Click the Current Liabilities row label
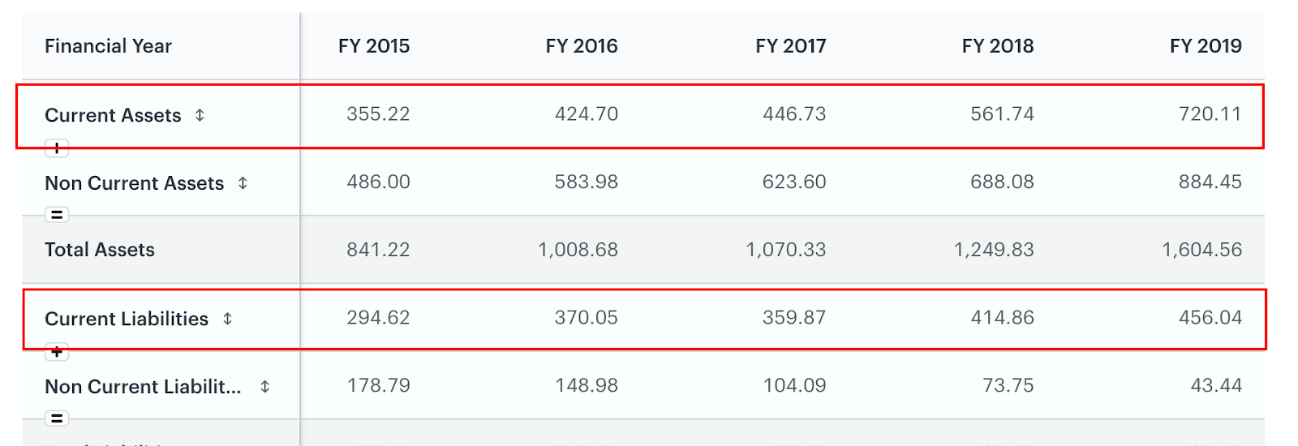Viewport: 1298px width, 446px height. coord(127,319)
